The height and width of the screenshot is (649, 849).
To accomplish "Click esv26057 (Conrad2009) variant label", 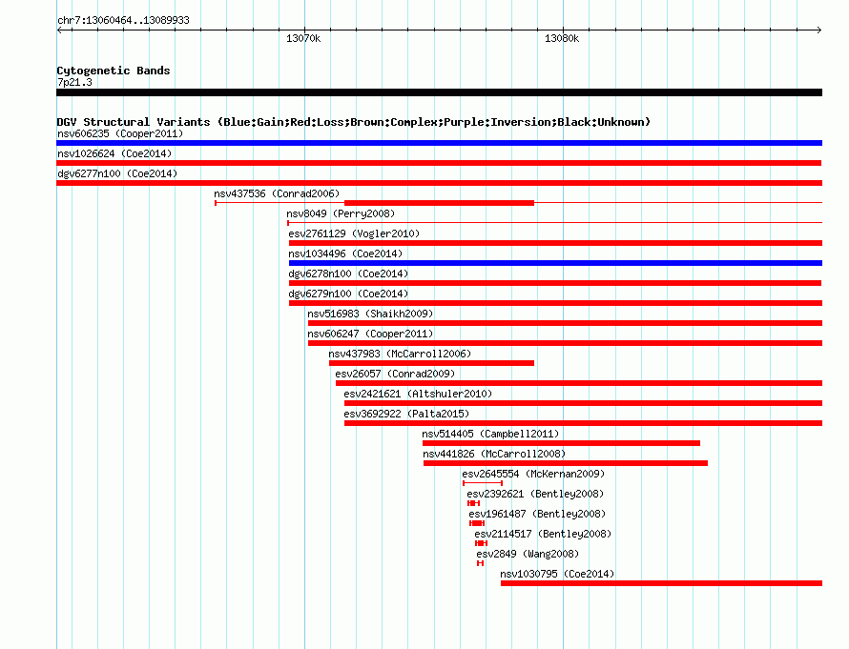I will click(x=395, y=374).
